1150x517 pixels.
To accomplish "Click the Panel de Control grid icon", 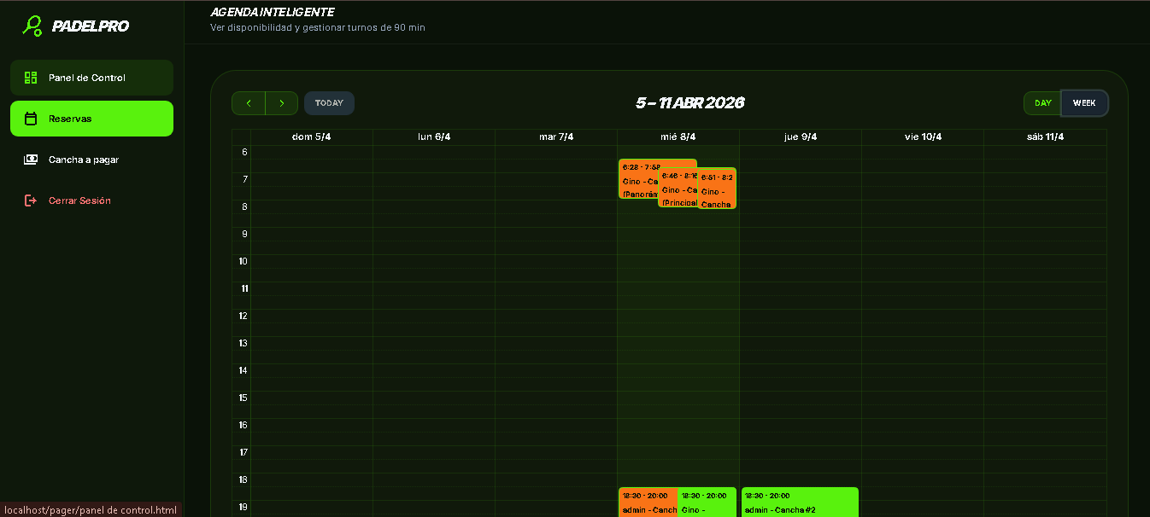I will coord(31,78).
